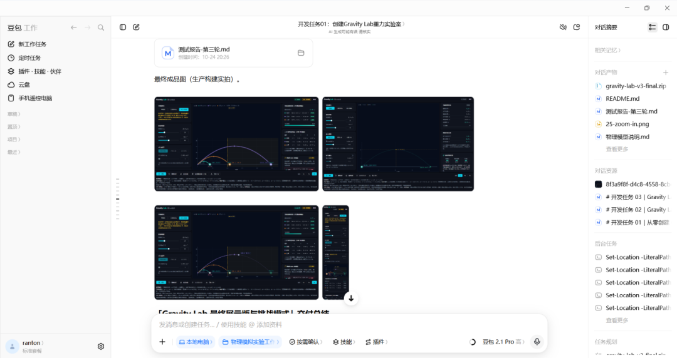Open the narrow mobile screenshot thumbnail
Screen dimensions: 677x358
click(335, 252)
